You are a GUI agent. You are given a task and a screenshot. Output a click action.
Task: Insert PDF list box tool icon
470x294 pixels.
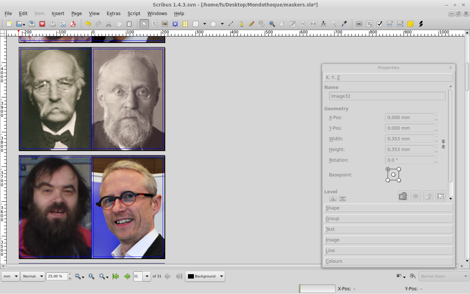click(x=400, y=24)
